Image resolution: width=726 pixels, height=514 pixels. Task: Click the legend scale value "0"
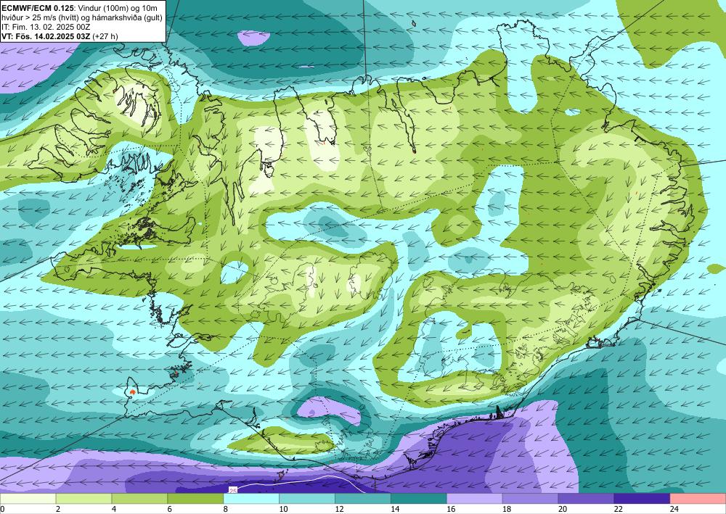point(2,509)
